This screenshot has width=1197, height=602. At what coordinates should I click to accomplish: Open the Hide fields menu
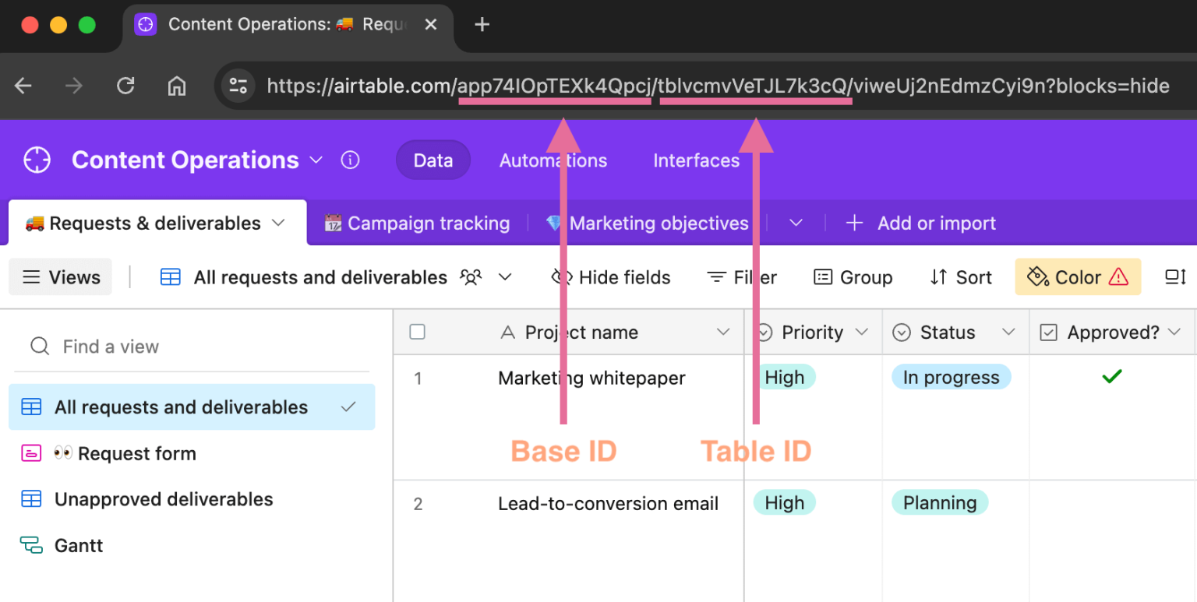[x=612, y=277]
